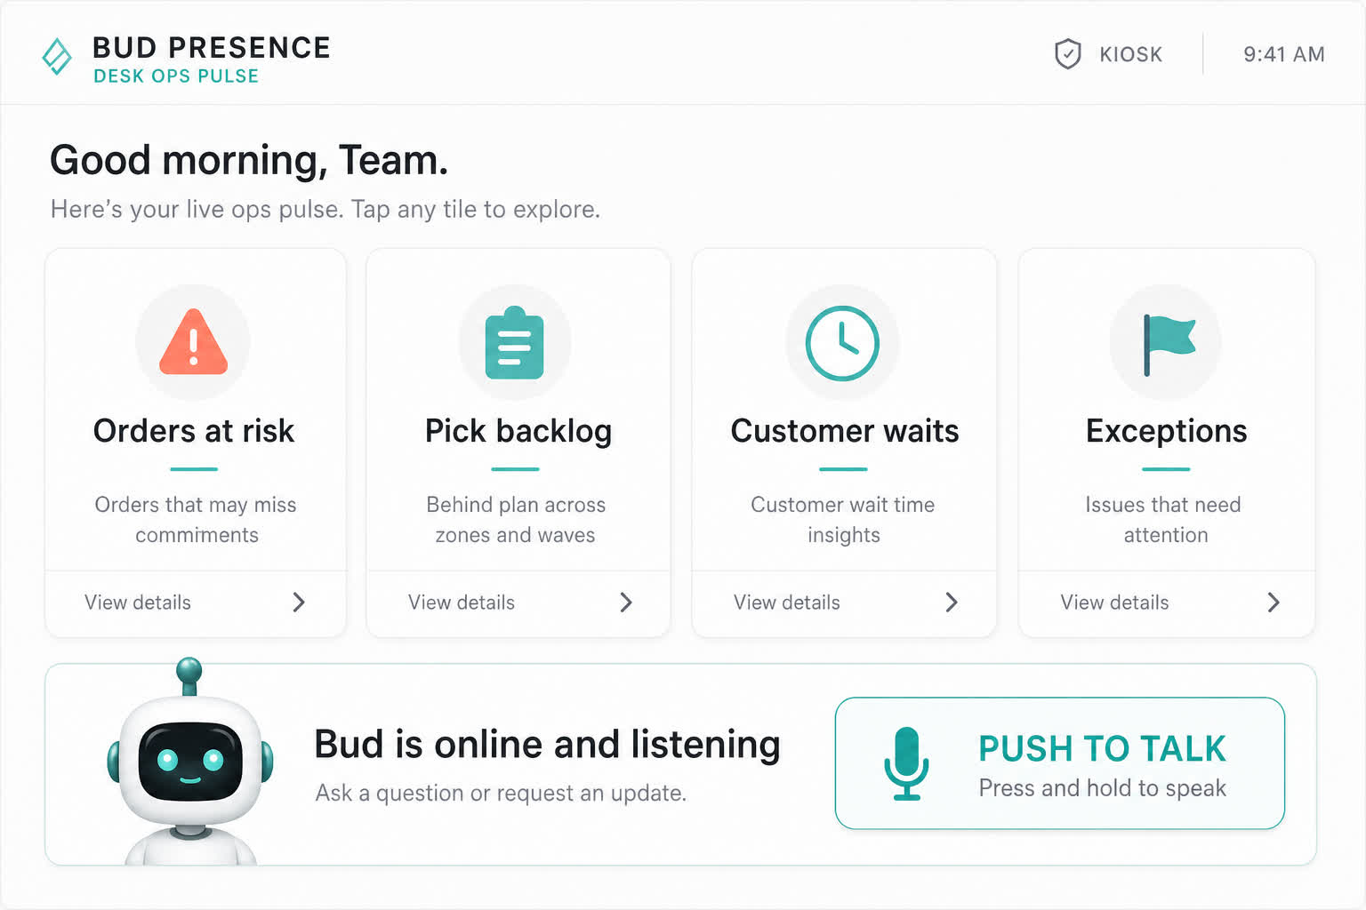The height and width of the screenshot is (910, 1366).
Task: Tap the Pick backlog clipboard icon
Action: pyautogui.click(x=515, y=343)
